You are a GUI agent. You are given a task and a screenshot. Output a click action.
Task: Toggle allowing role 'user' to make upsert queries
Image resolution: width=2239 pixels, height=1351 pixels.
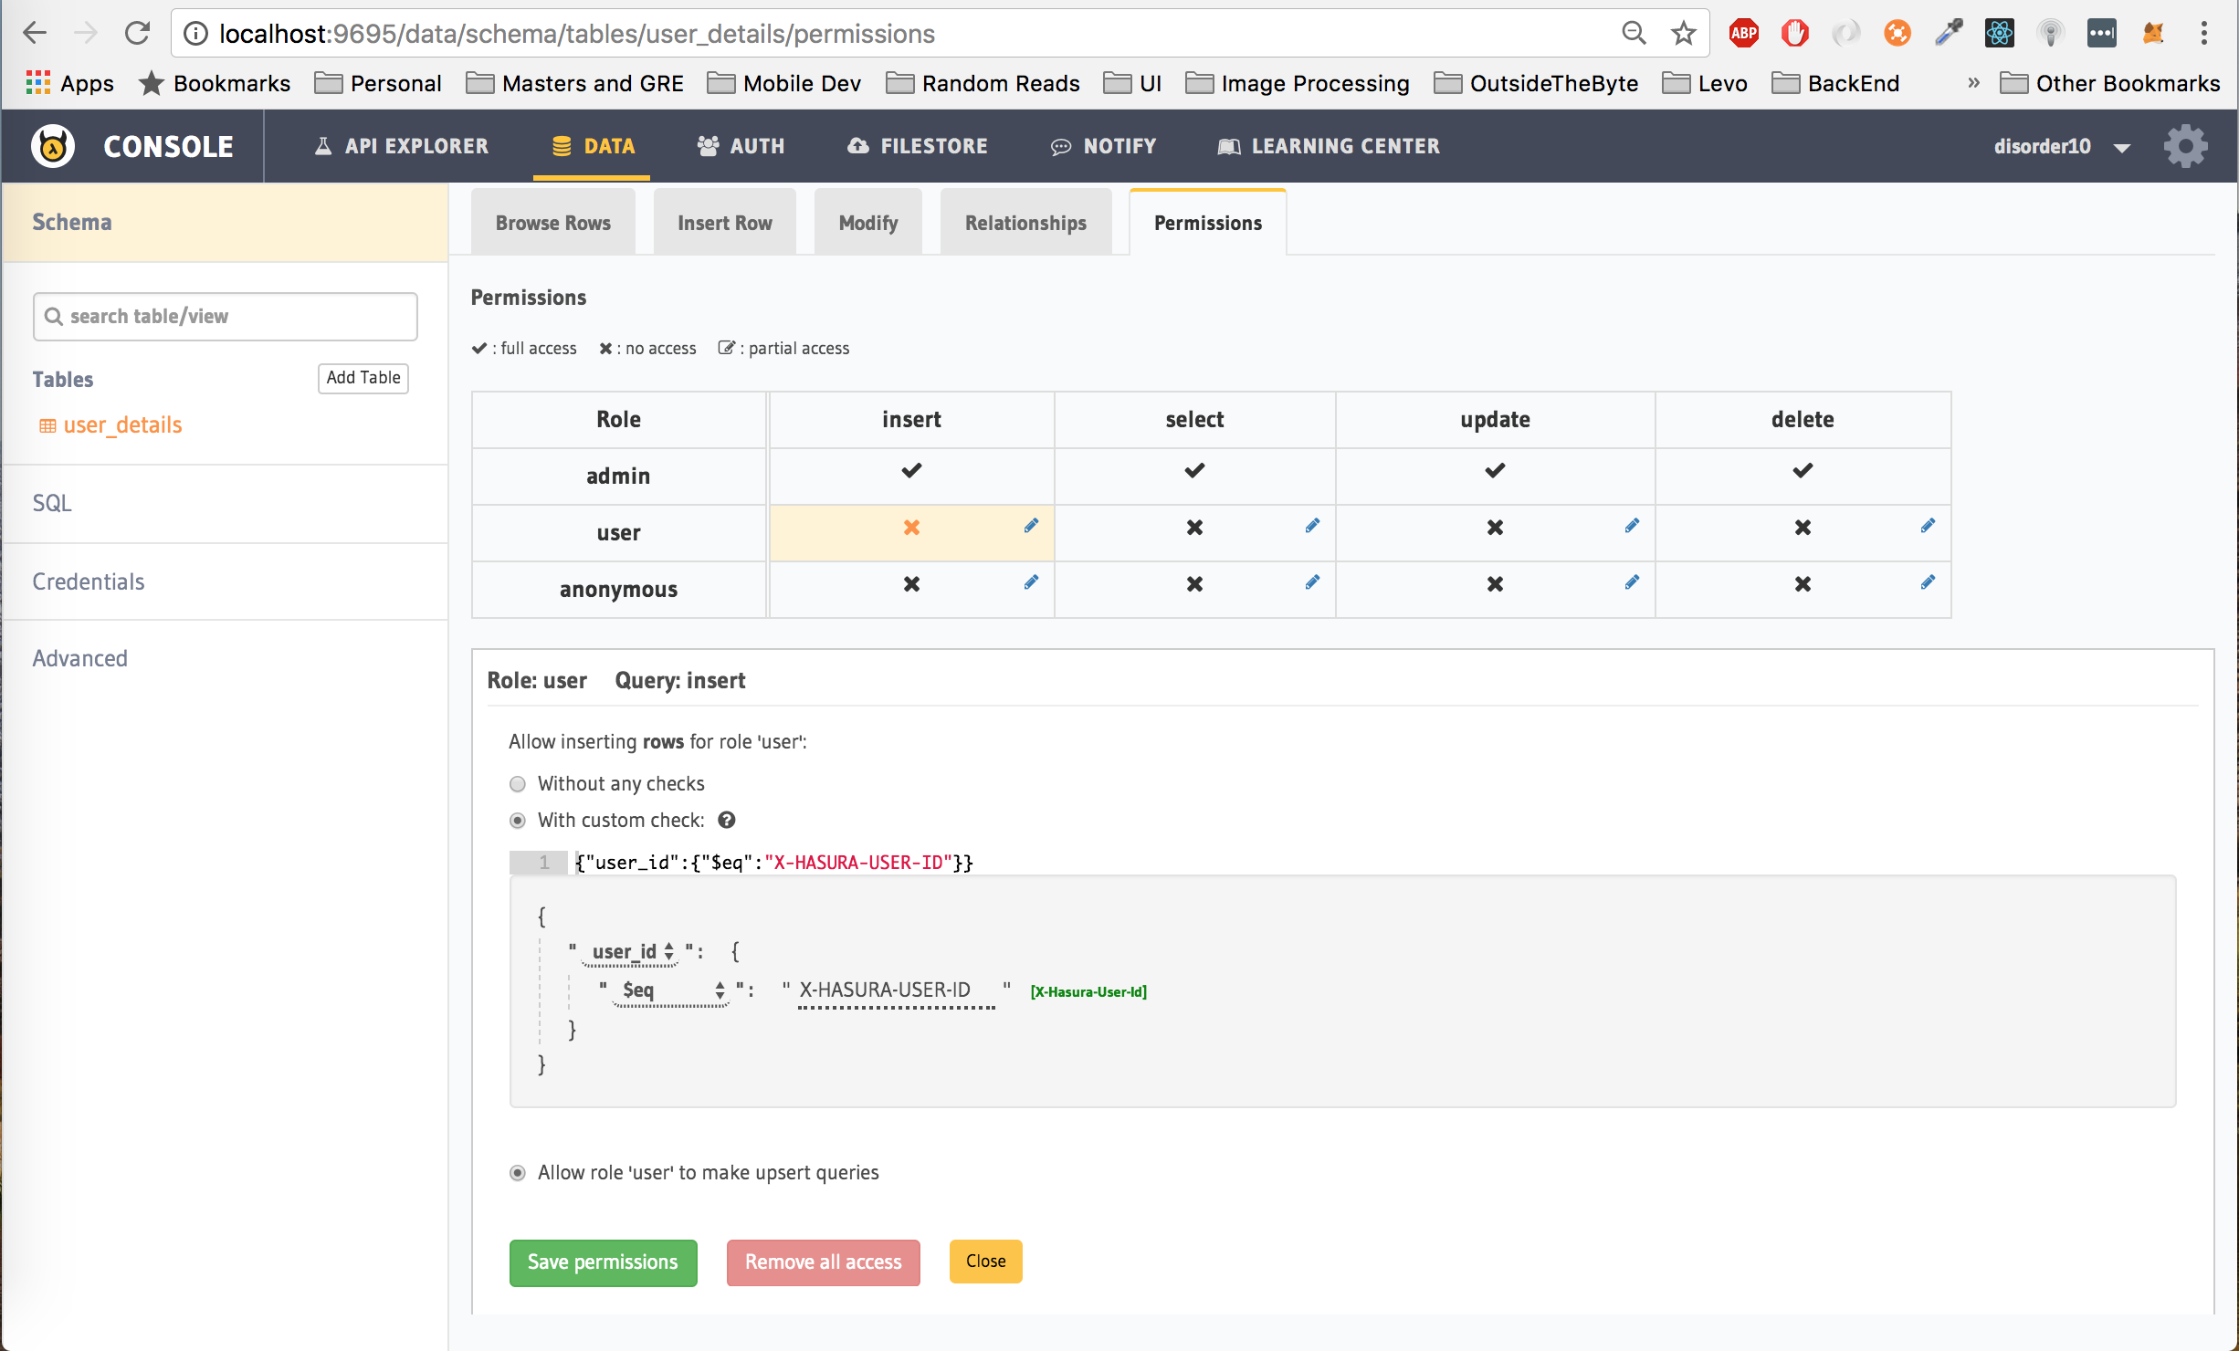click(x=518, y=1173)
